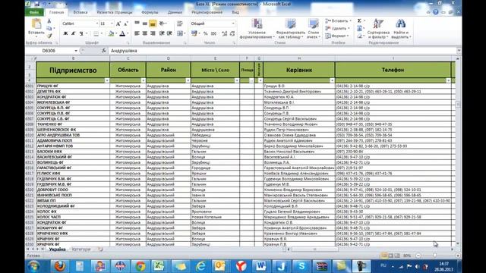Click the formula bar input showing Андрушівка

click(x=282, y=51)
